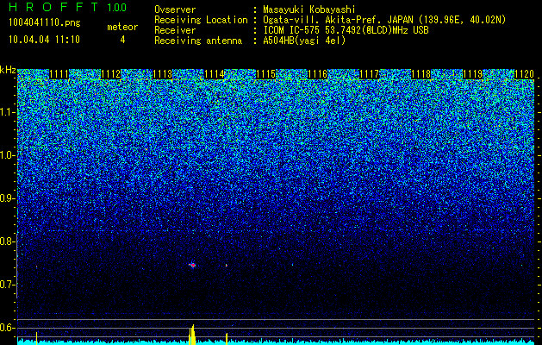
Task: Click the 1118 time marker
Action: (x=421, y=74)
